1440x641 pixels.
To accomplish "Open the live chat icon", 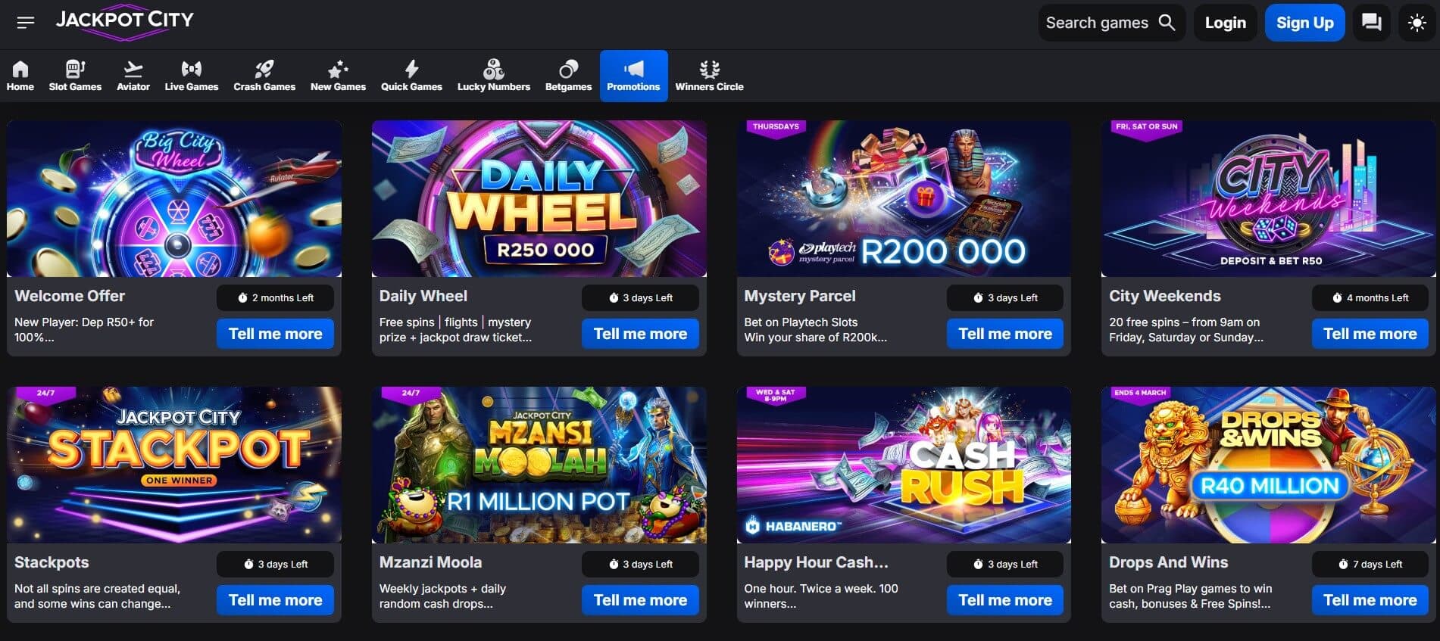I will [x=1371, y=23].
